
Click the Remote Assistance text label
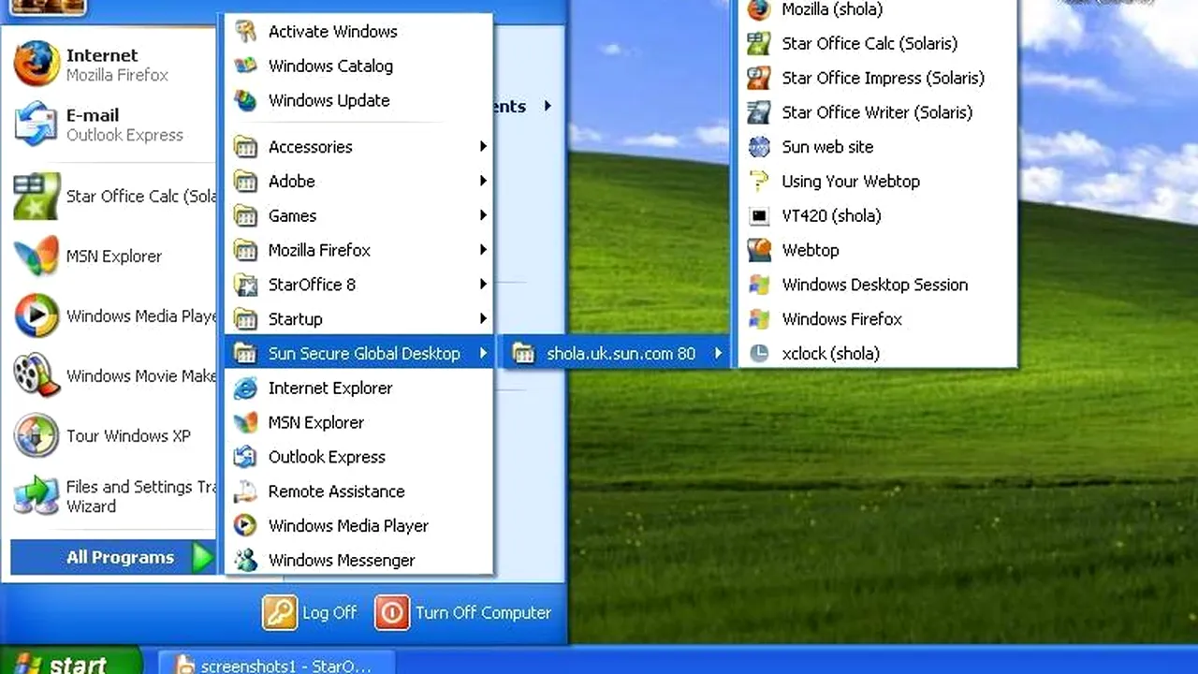coord(336,491)
